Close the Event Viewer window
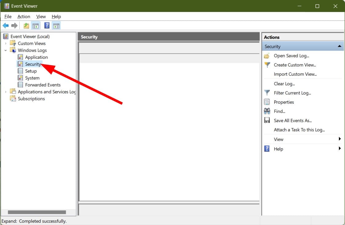The height and width of the screenshot is (225, 345). tap(335, 6)
